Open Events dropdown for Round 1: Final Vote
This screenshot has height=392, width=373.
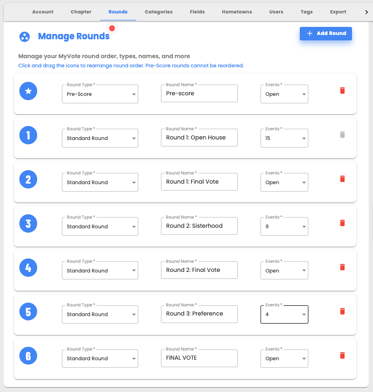(284, 182)
